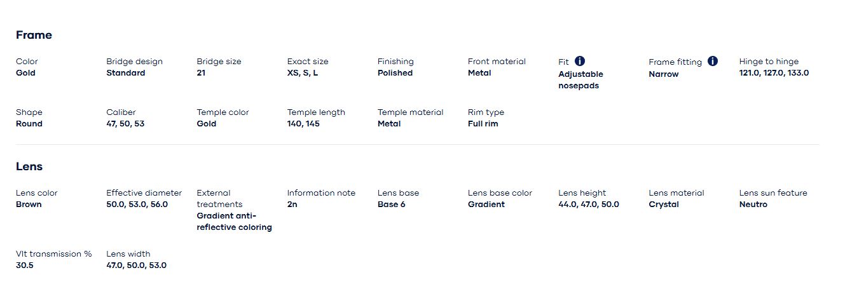Click the Lens section heading
The height and width of the screenshot is (282, 845).
(29, 166)
